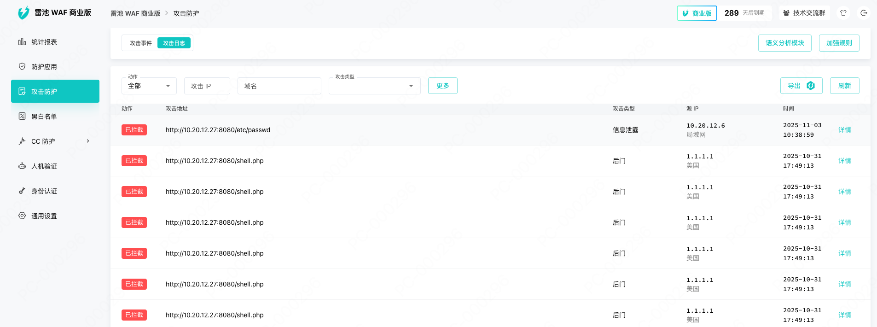Screen dimensions: 877x327
Task: Click the 刷新 refresh button
Action: [x=844, y=86]
